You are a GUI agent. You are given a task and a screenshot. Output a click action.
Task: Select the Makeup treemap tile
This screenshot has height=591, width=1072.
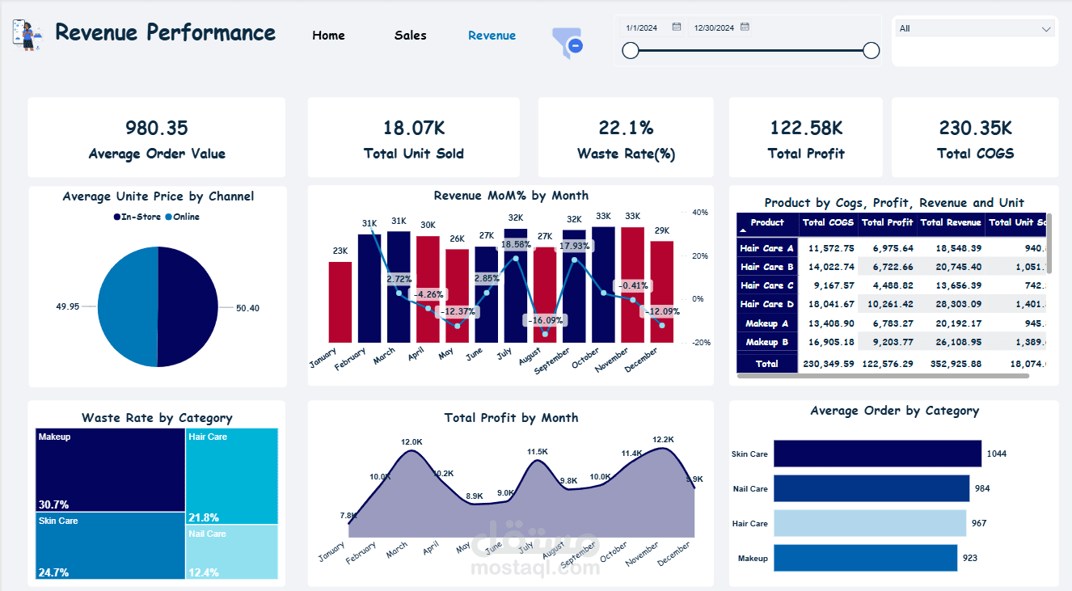tap(110, 470)
